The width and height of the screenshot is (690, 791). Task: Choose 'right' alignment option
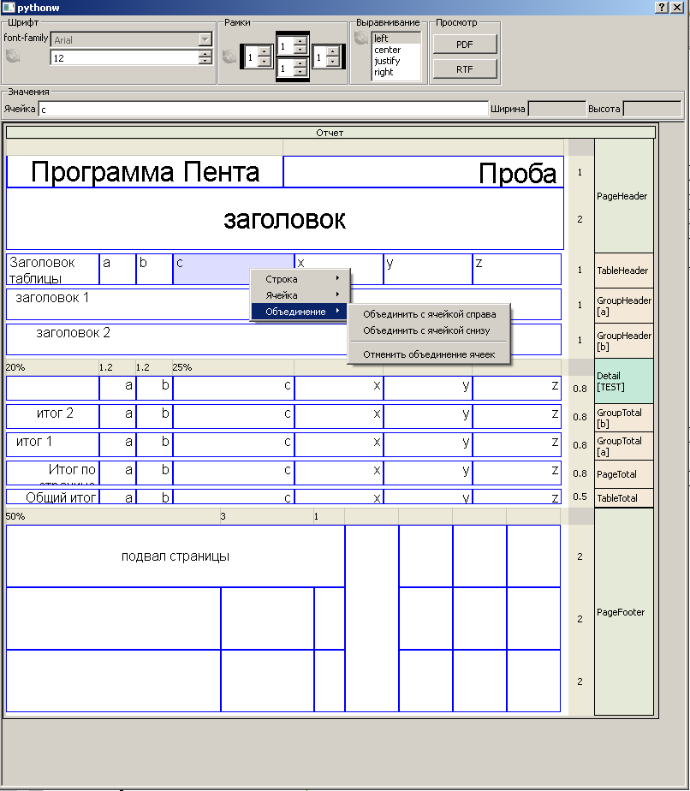point(384,72)
